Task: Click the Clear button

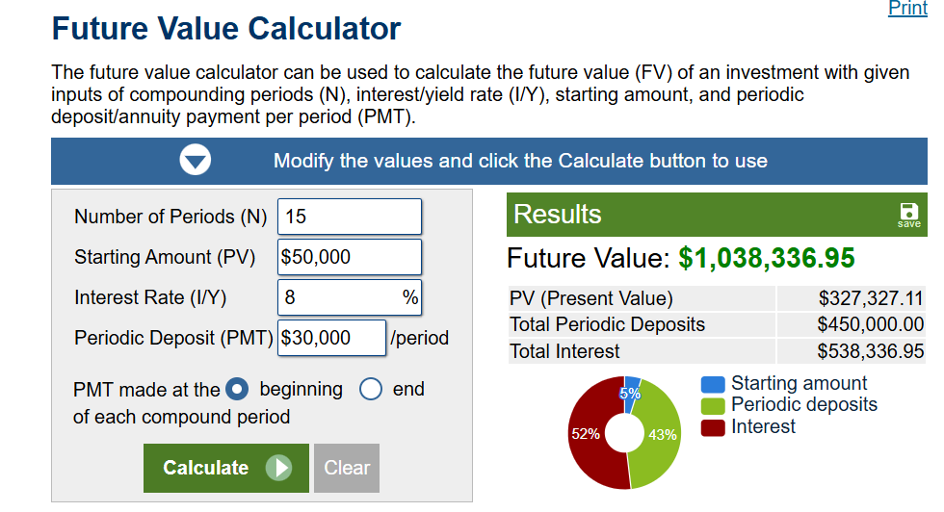Action: [347, 468]
